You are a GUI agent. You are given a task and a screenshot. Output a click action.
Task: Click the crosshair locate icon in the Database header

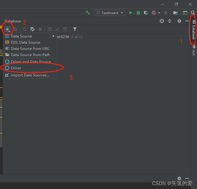point(162,21)
